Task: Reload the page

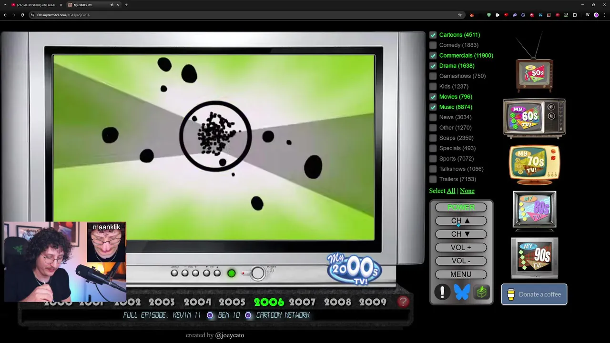Action: pos(22,15)
